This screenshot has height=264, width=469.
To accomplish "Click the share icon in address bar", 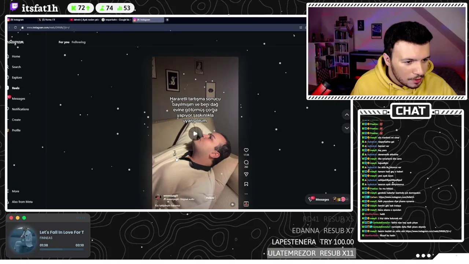I will point(301,27).
